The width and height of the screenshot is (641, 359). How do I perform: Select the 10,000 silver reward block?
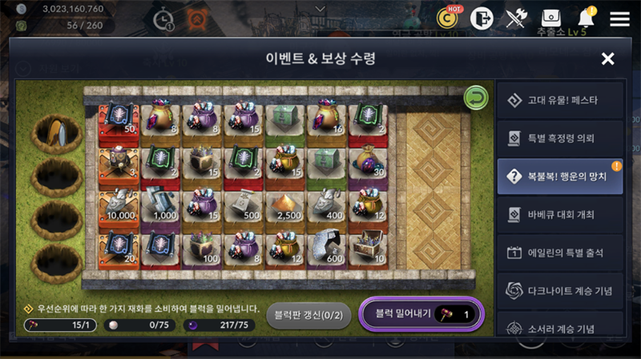[119, 208]
